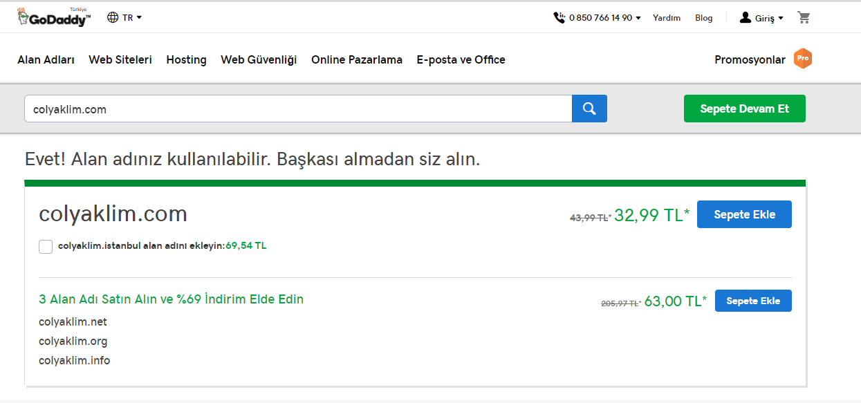This screenshot has height=403, width=861.
Task: Click the large colyaklim.com result heading
Action: (113, 214)
